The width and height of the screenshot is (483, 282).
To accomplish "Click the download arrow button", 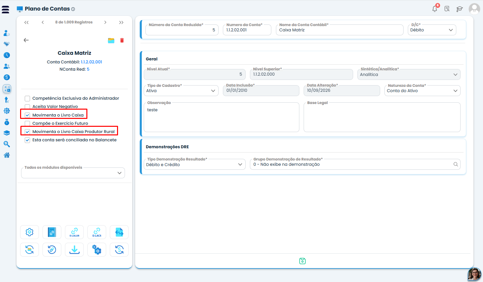I will point(75,250).
